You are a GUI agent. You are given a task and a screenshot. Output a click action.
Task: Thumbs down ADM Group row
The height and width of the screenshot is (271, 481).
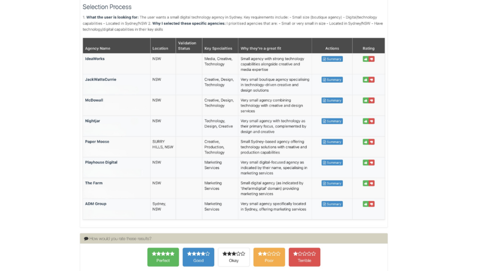tap(372, 204)
